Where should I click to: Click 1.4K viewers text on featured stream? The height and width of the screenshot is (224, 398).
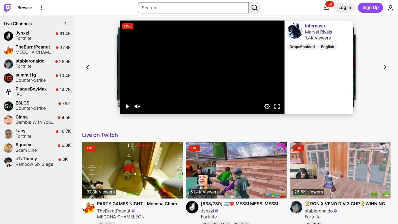318,38
